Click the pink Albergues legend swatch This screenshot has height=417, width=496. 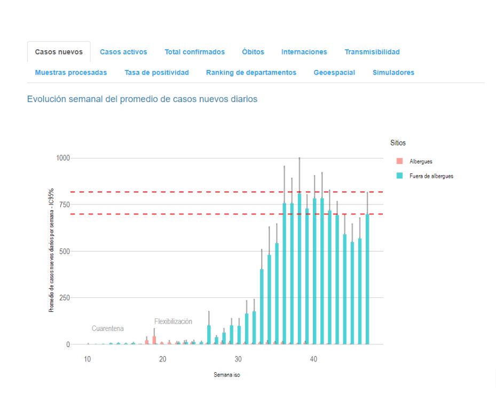coord(399,161)
